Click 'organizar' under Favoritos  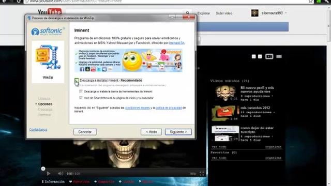pyautogui.click(x=274, y=158)
